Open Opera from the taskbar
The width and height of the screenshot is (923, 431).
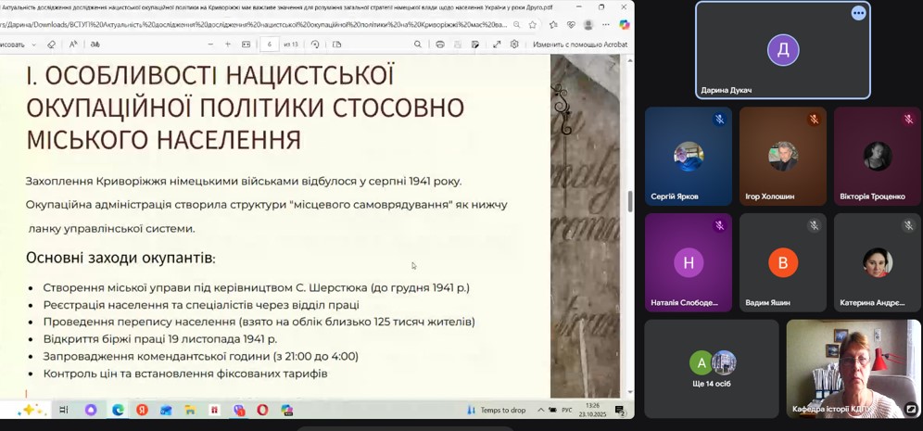coord(262,410)
